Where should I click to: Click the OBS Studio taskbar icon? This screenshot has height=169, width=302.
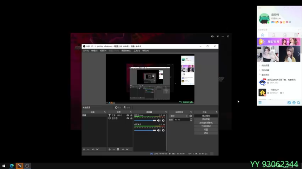[27, 166]
